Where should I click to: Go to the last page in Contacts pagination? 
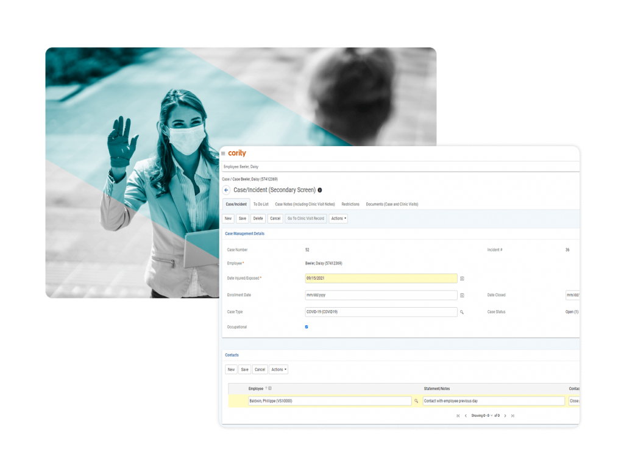[512, 416]
